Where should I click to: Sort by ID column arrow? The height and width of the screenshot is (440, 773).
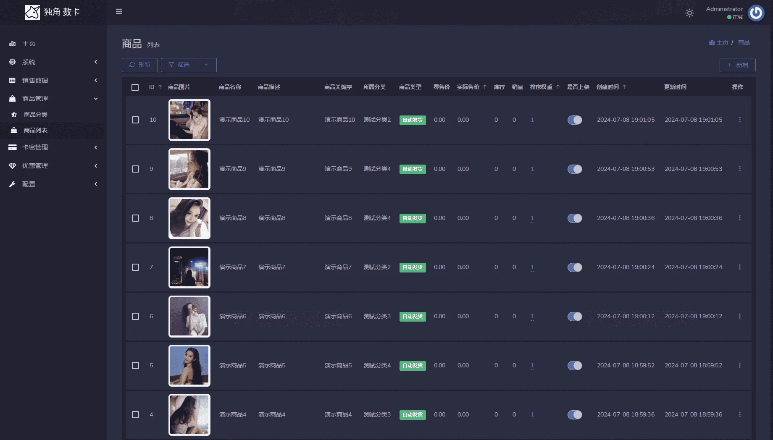coord(160,87)
